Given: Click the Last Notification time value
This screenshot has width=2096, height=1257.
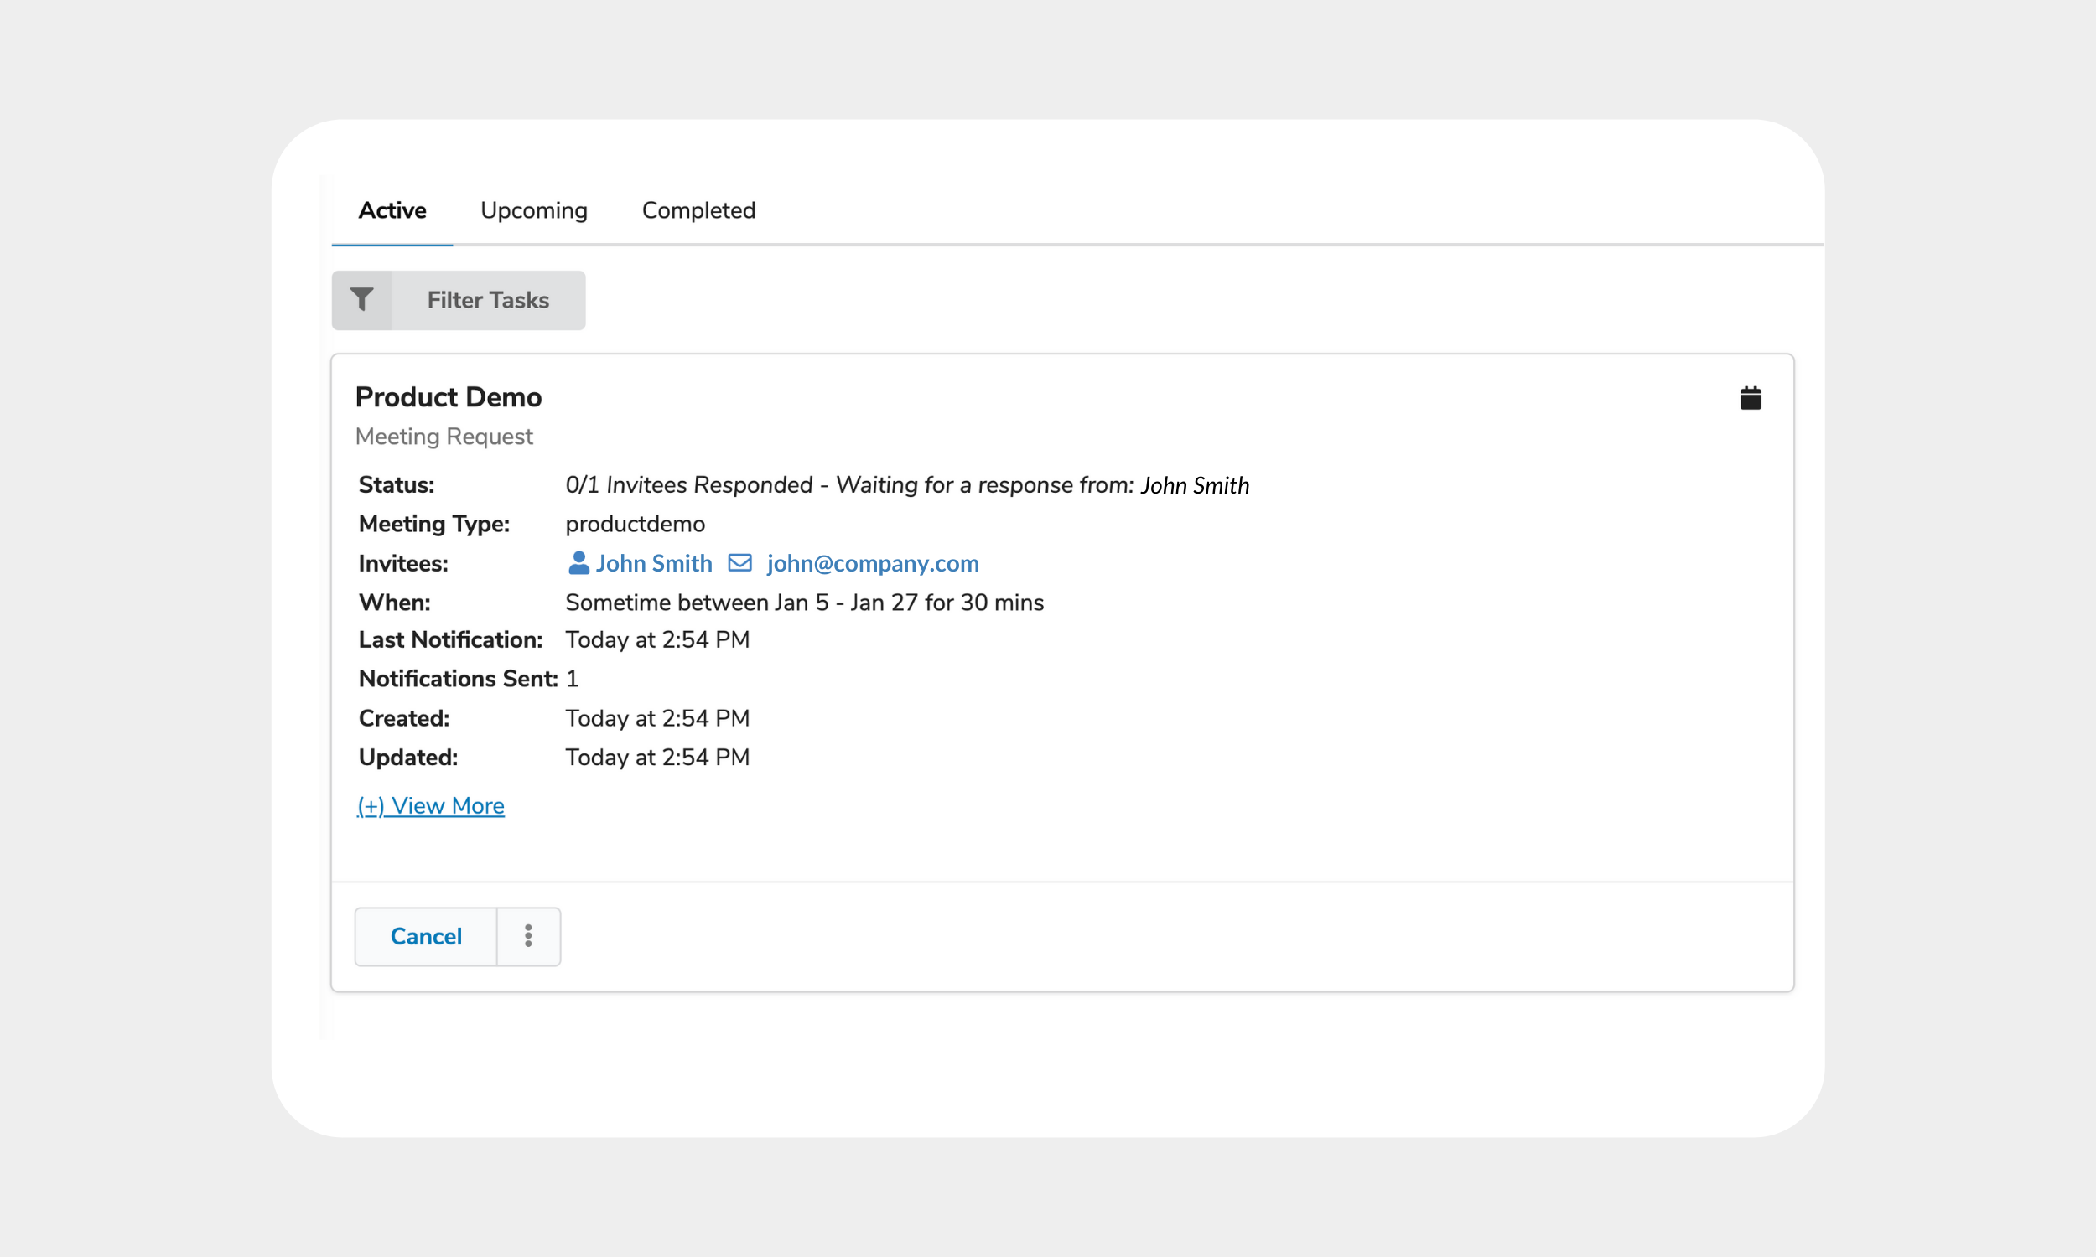Looking at the screenshot, I should (657, 639).
